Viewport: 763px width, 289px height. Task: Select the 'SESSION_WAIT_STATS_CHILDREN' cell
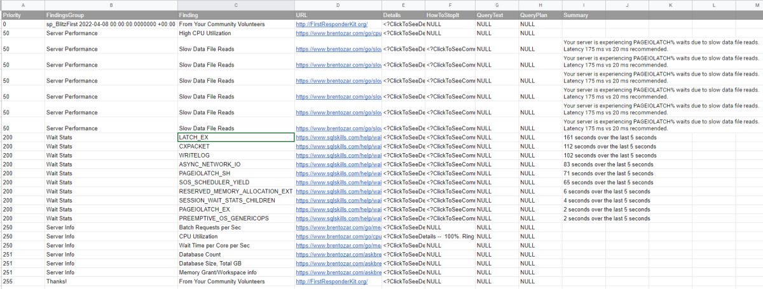click(x=236, y=200)
